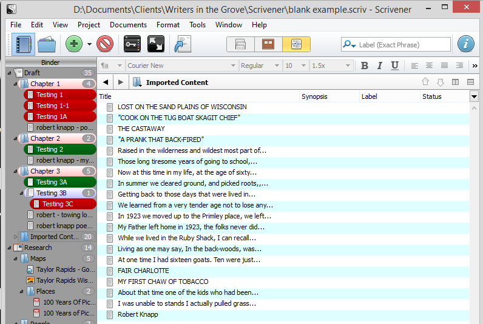Switch to Corkboard view mode

pos(268,44)
